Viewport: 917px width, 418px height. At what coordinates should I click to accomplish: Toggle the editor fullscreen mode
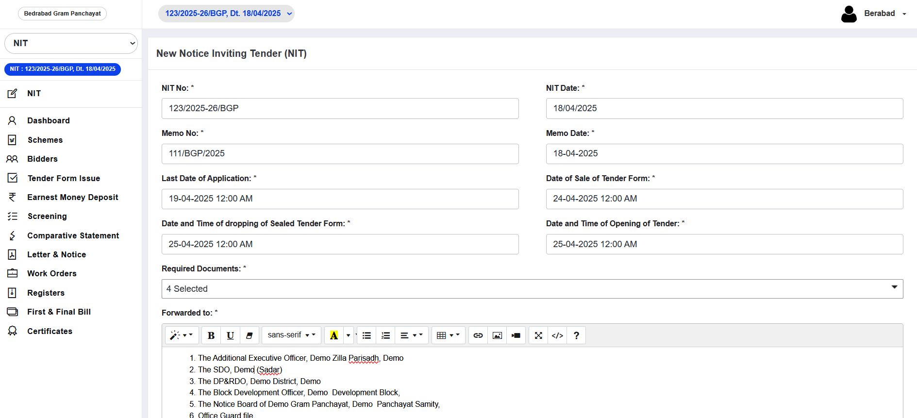click(538, 335)
